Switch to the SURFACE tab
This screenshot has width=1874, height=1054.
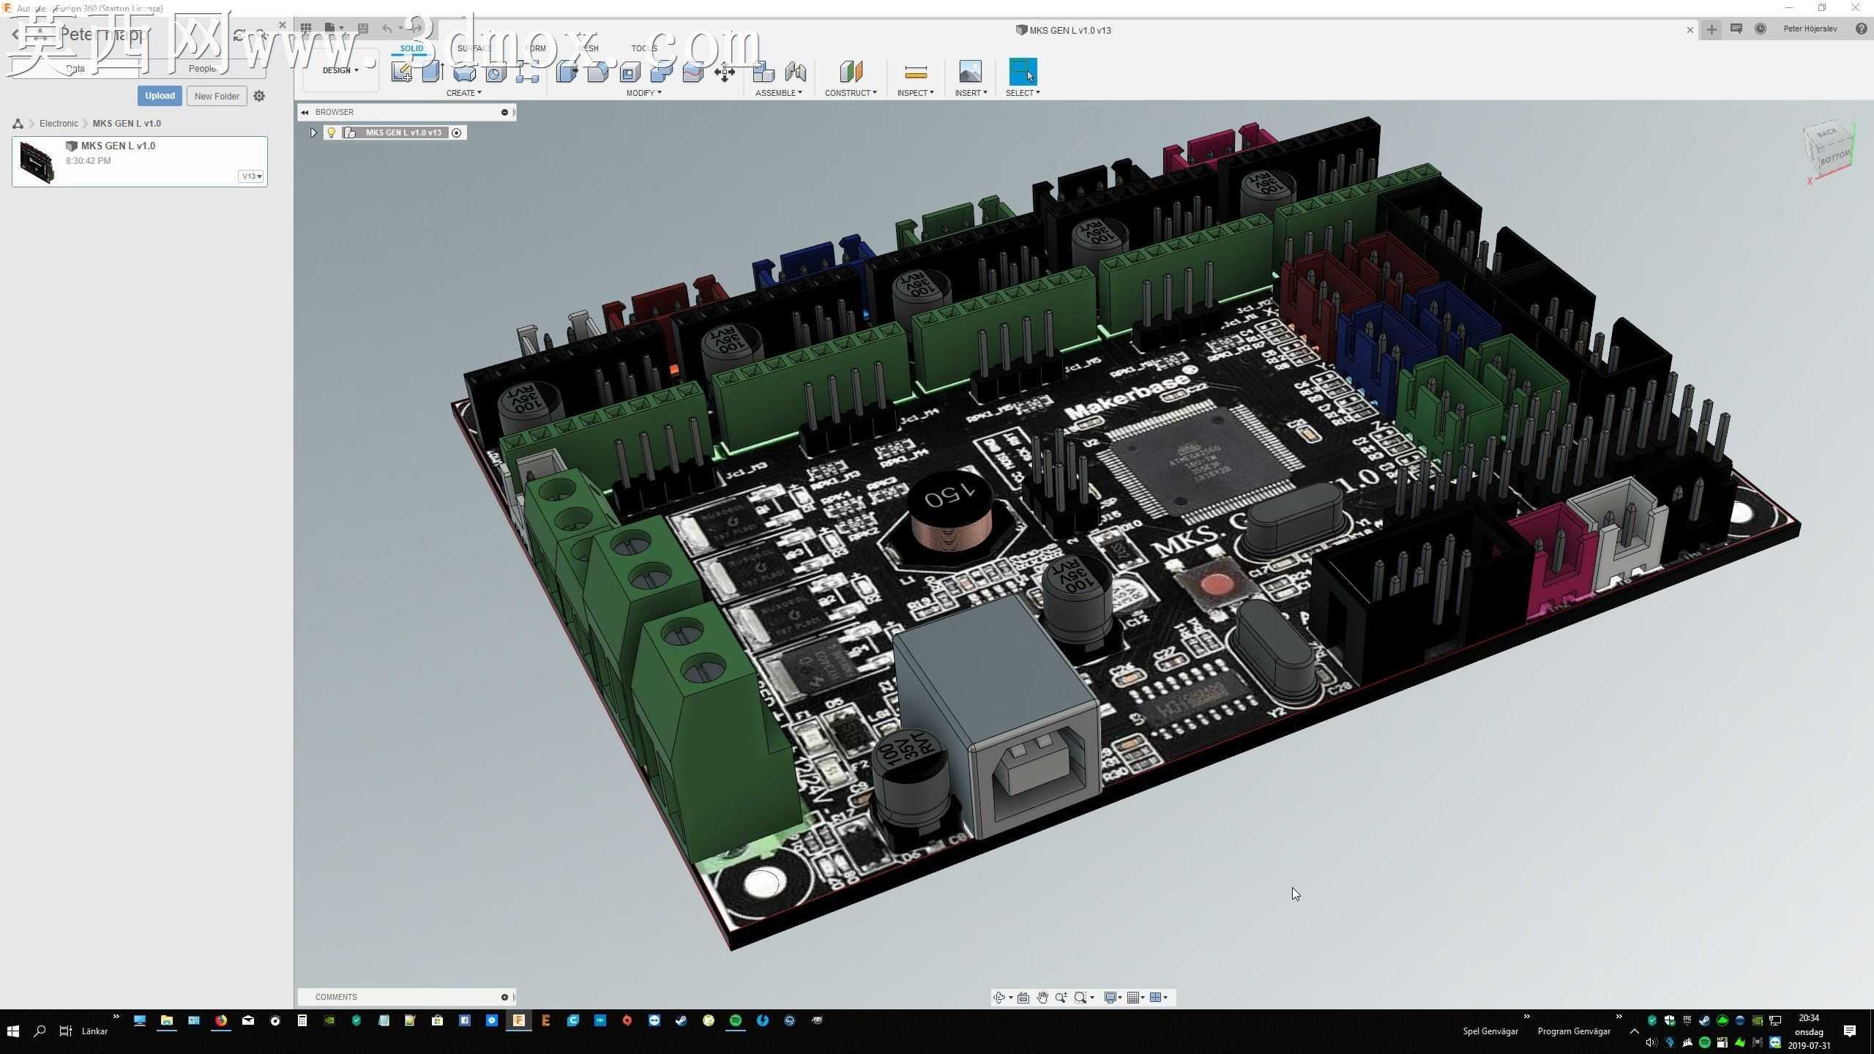[x=474, y=48]
